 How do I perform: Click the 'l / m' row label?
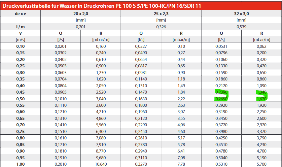tap(20, 27)
